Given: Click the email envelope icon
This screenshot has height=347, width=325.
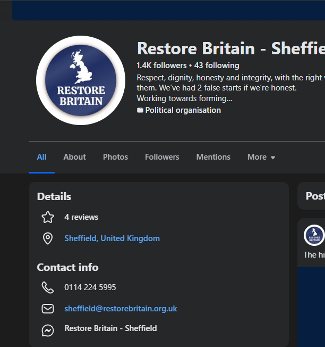Looking at the screenshot, I should (x=48, y=309).
